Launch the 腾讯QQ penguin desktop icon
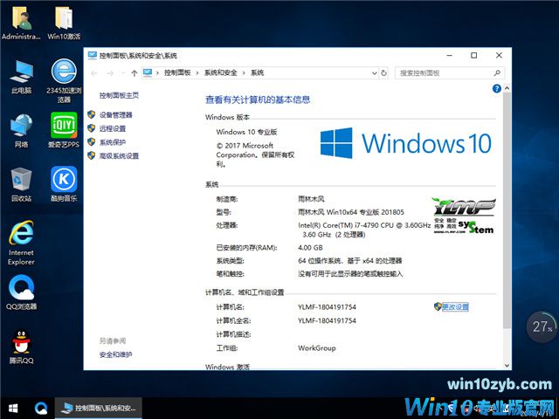559x419 pixels. (x=21, y=347)
